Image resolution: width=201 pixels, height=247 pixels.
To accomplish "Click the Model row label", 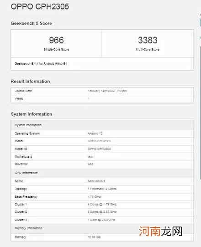I will (x=19, y=141).
